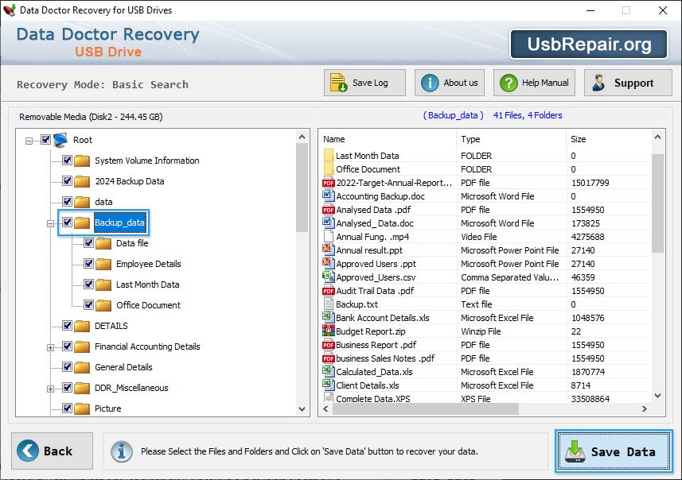Go Back to the previous step
Image resolution: width=682 pixels, height=480 pixels.
tap(53, 451)
